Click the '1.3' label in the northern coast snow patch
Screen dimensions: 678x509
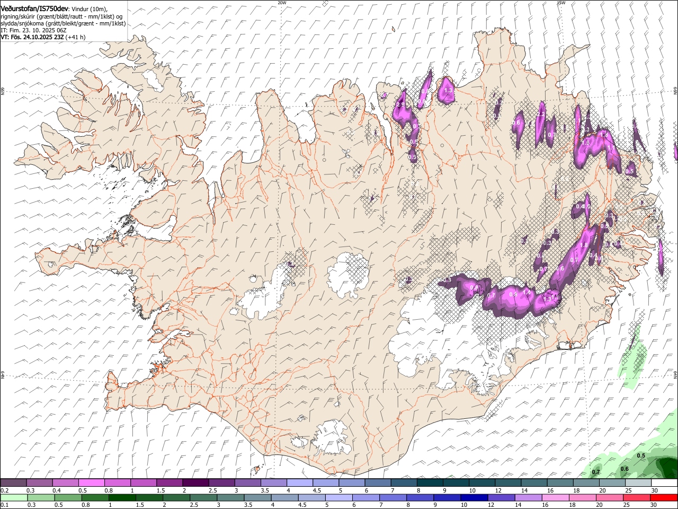click(x=448, y=91)
